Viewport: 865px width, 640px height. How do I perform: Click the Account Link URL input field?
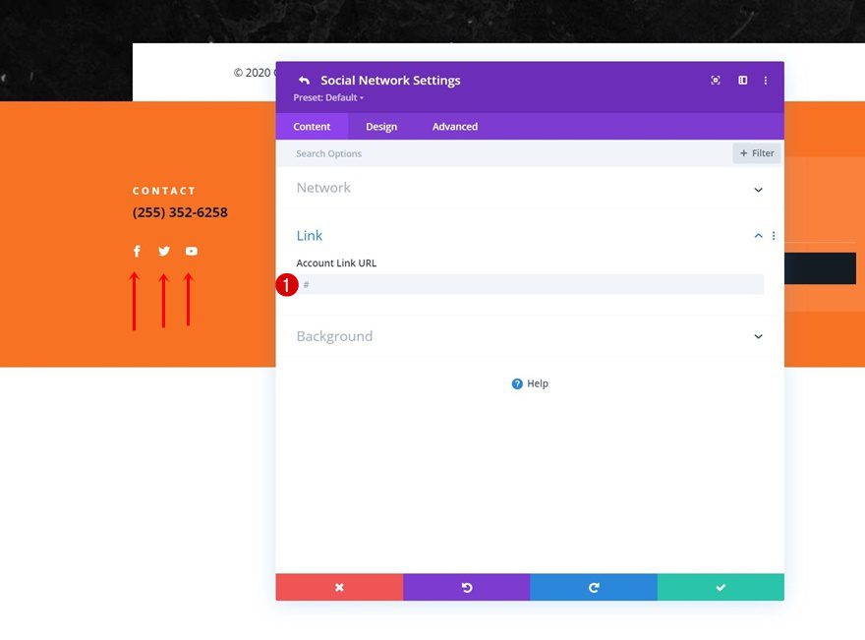pyautogui.click(x=530, y=285)
